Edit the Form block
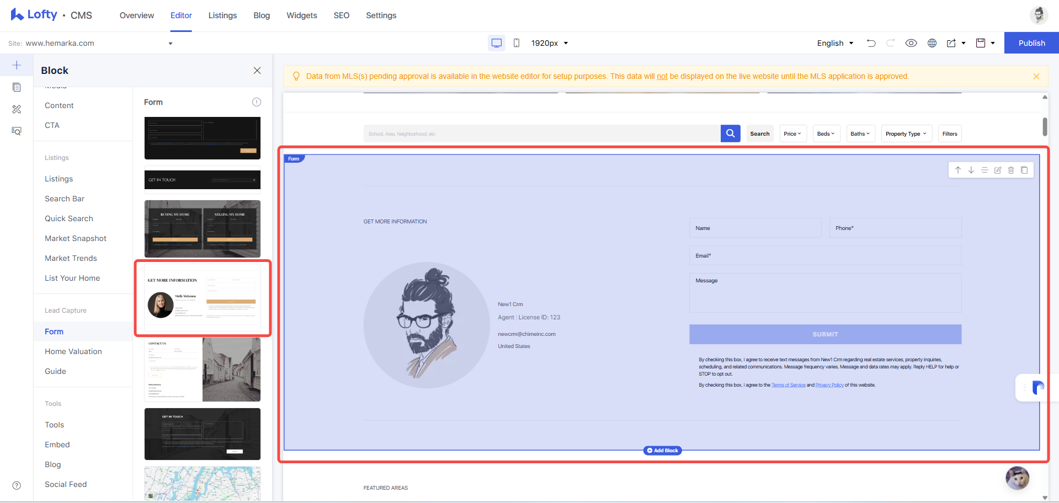 998,170
